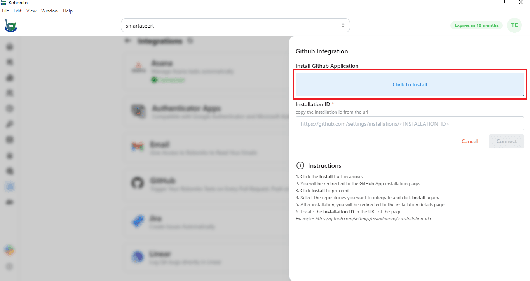
Task: Click the blurred Gmail Email icon
Action: (137, 147)
